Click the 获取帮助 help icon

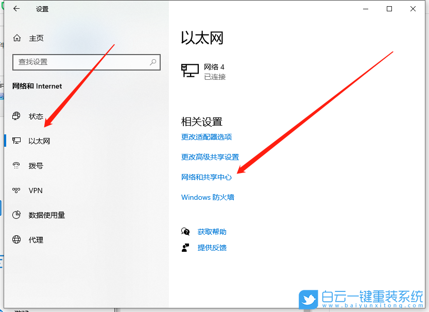pyautogui.click(x=185, y=231)
